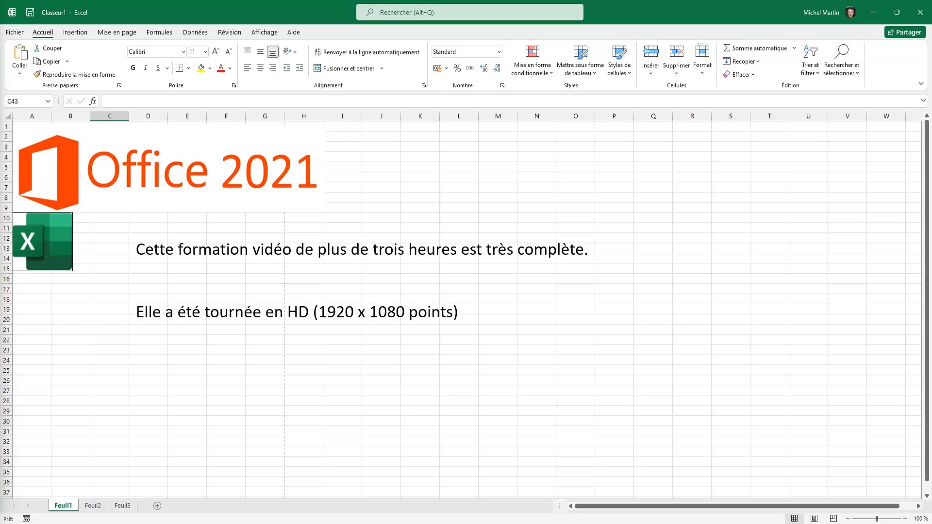Click Somme automatique button

pos(755,48)
